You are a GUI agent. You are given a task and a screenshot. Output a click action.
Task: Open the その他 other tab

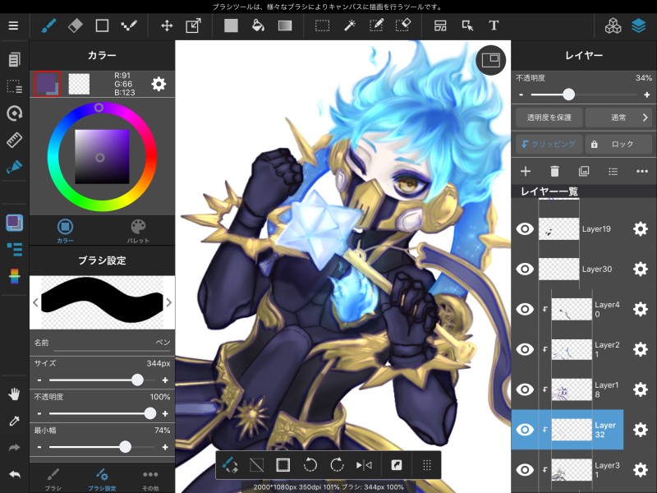coord(150,479)
